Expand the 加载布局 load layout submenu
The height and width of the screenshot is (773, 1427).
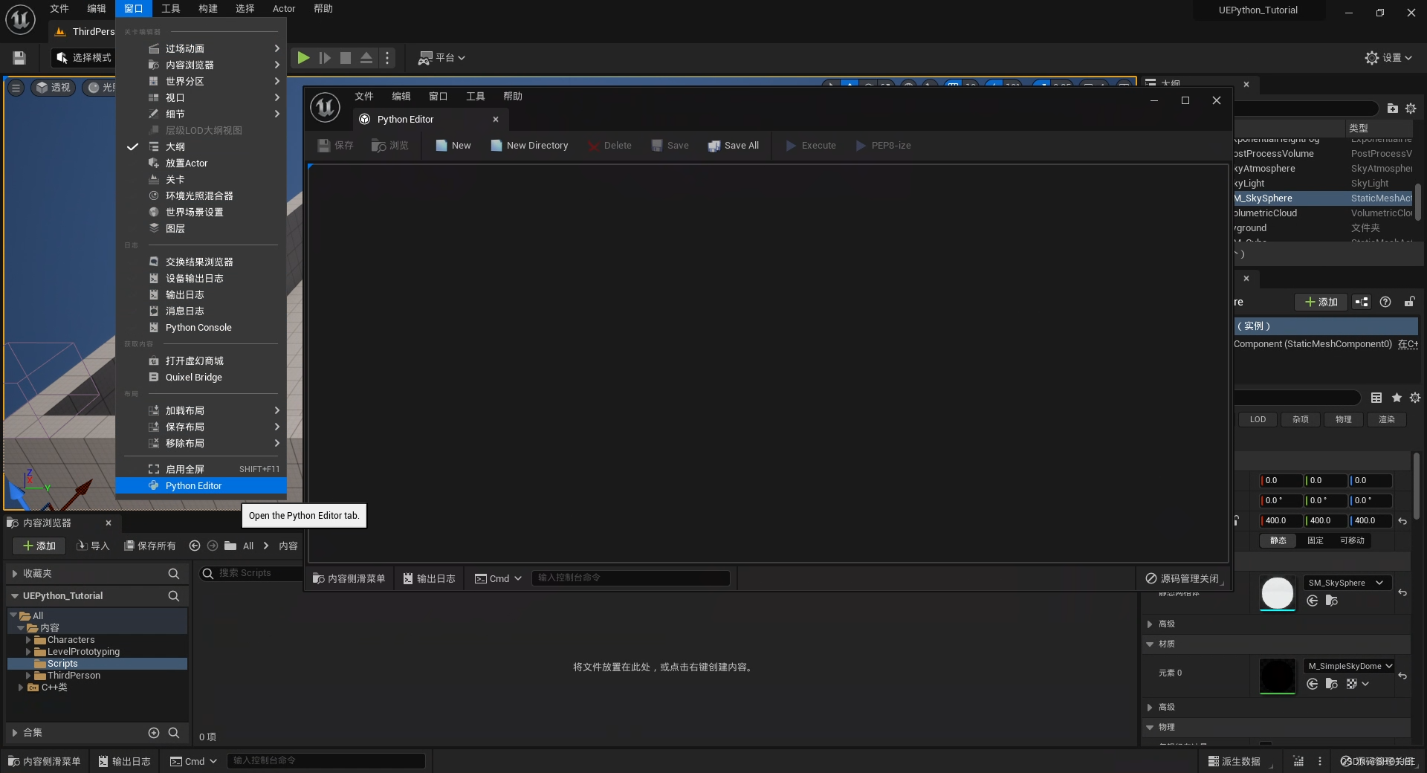[x=201, y=411]
